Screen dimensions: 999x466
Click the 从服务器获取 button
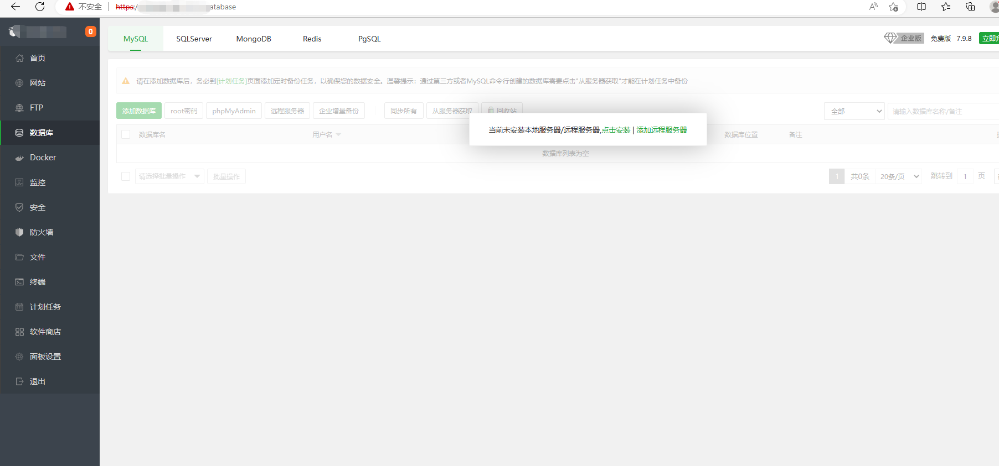coord(452,111)
